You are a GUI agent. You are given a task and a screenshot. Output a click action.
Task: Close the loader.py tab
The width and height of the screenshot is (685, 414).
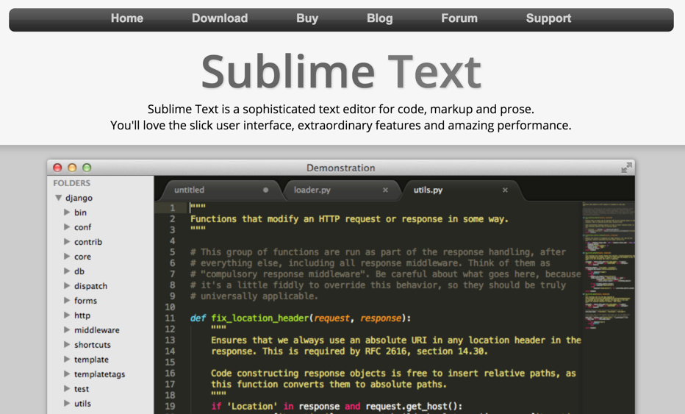point(385,190)
